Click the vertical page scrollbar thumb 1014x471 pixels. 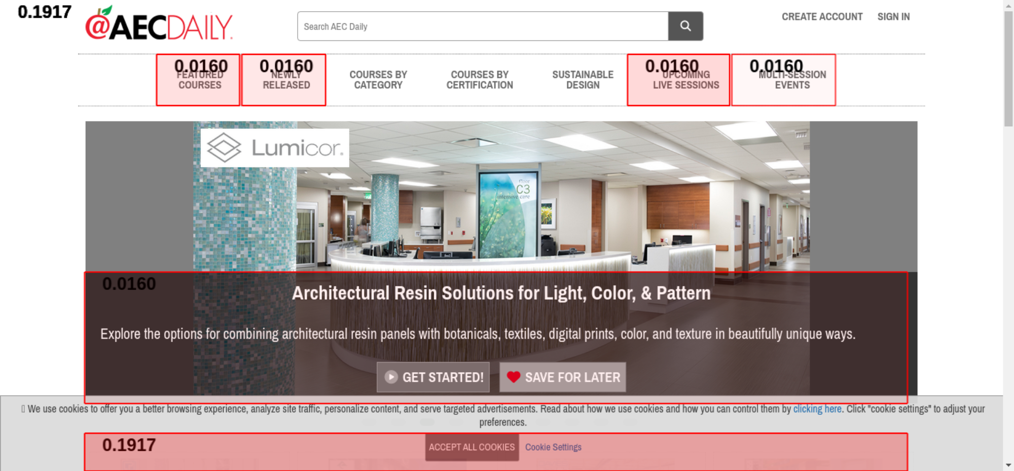1008,68
